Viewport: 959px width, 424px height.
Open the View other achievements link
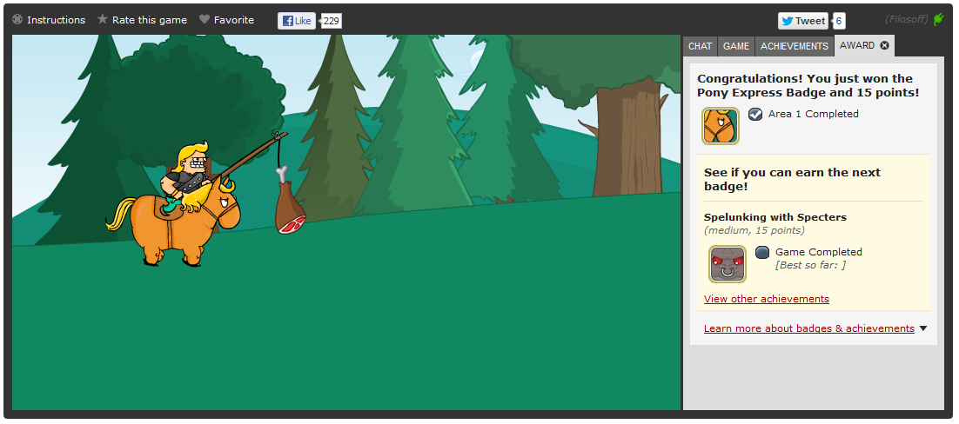(766, 299)
